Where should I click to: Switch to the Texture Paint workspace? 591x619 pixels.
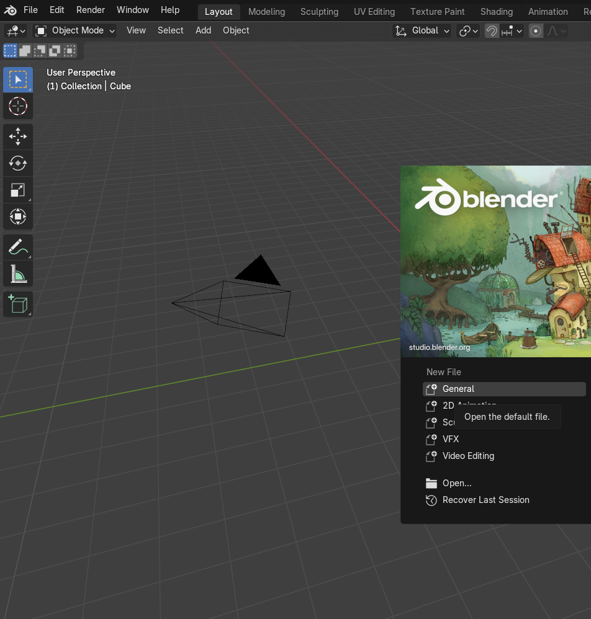(x=437, y=12)
